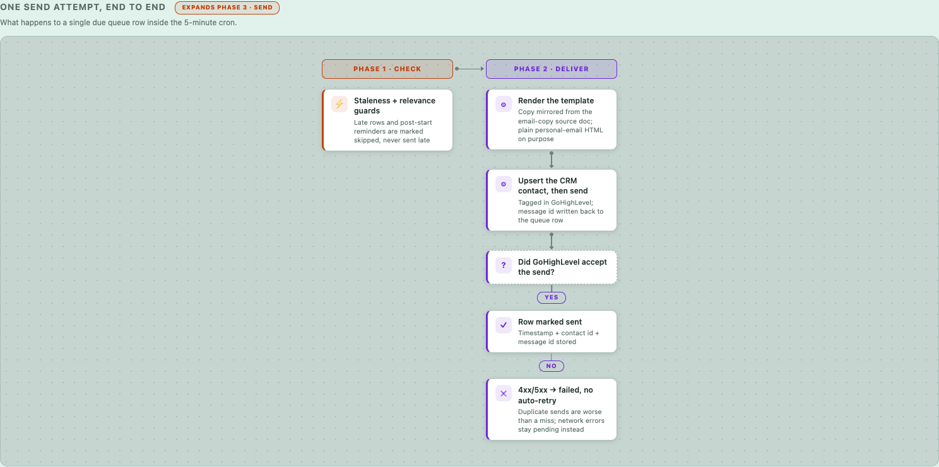Click the arrow connecting Phase 1 to Phase 2

point(470,69)
